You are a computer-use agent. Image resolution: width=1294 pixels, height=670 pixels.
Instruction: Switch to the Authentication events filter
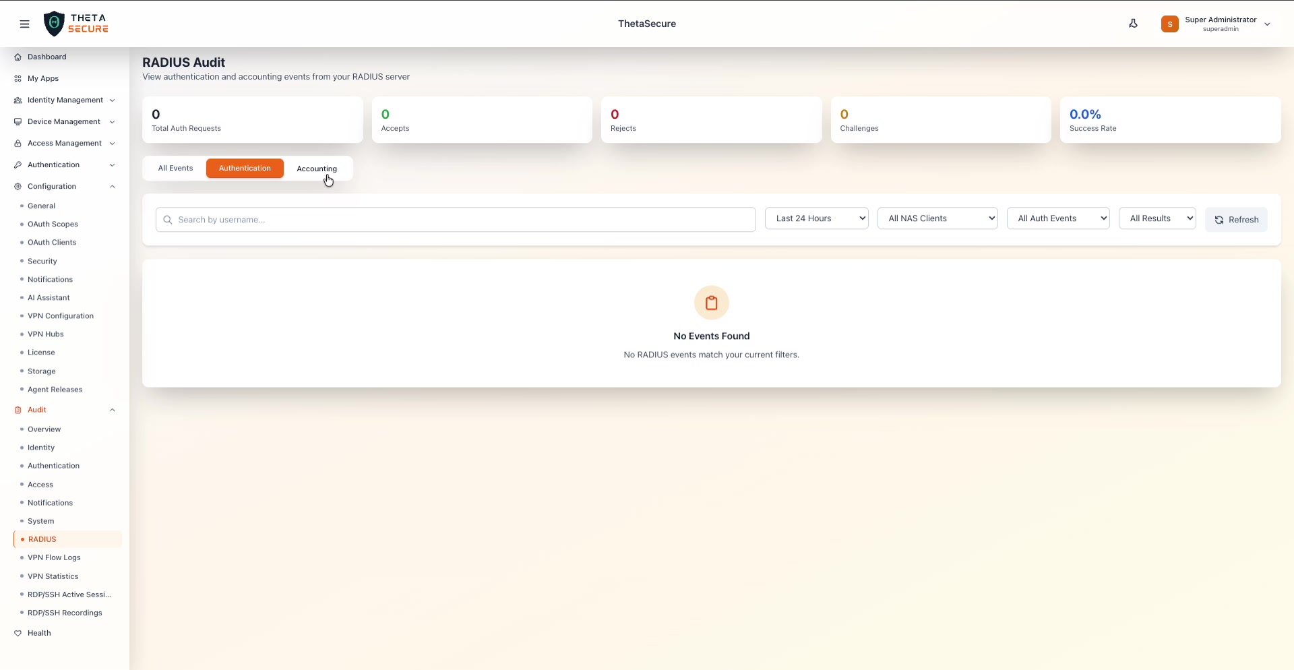coord(245,168)
